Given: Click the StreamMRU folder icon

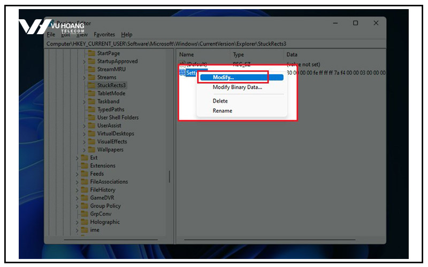Looking at the screenshot, I should [x=91, y=69].
